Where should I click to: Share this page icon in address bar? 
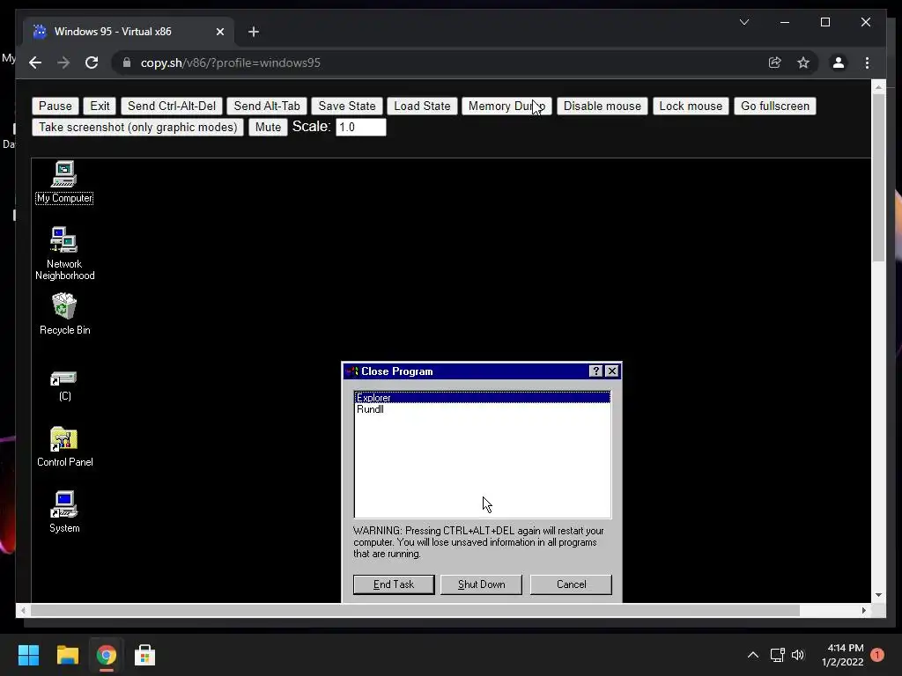pos(775,62)
